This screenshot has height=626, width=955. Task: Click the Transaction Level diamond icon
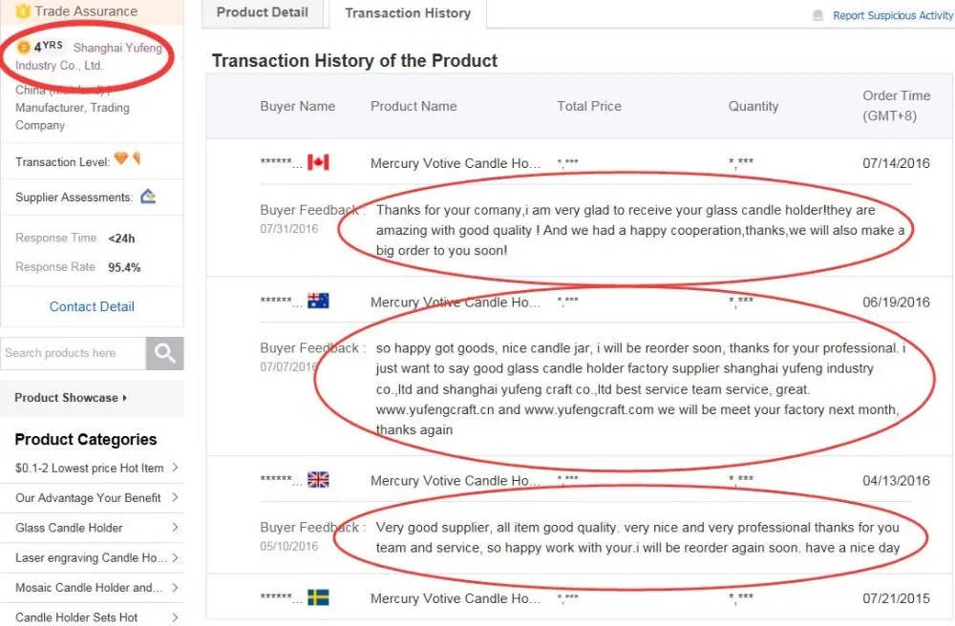coord(121,158)
